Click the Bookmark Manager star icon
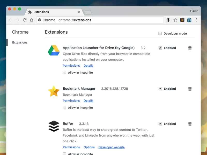 [x=54, y=92]
